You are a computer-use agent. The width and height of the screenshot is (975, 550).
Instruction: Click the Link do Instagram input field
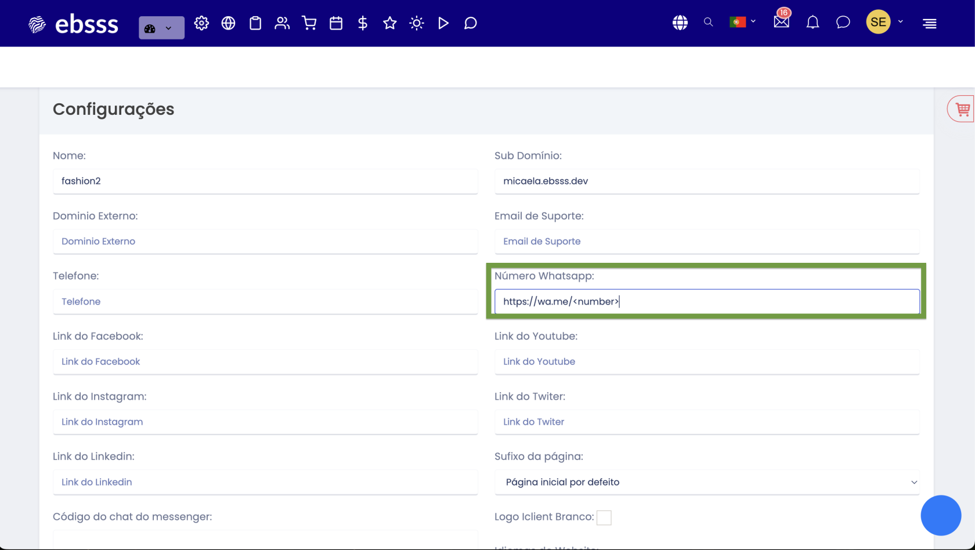coord(265,422)
